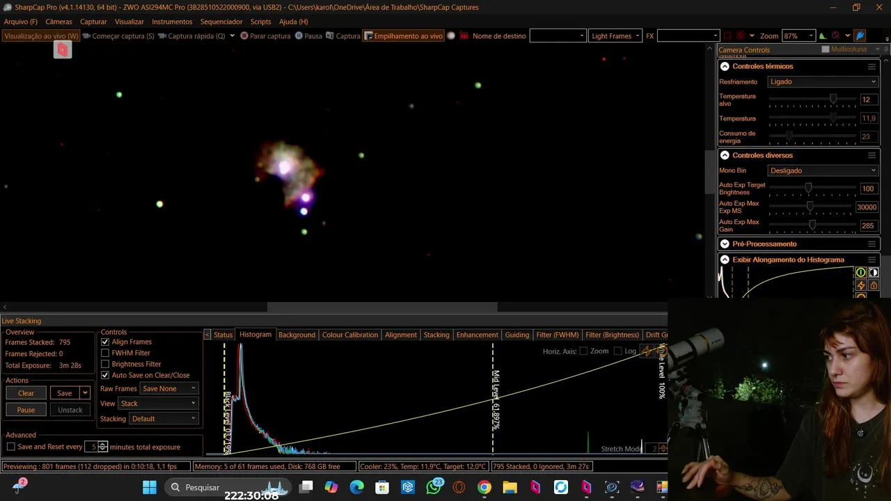Enable Save and Reset every checkbox
Viewport: 891px width, 501px height.
pyautogui.click(x=10, y=447)
